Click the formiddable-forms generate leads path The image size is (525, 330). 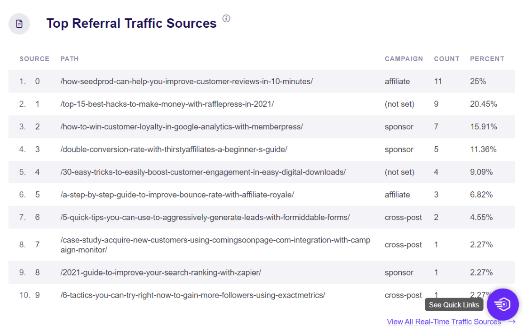pyautogui.click(x=205, y=217)
